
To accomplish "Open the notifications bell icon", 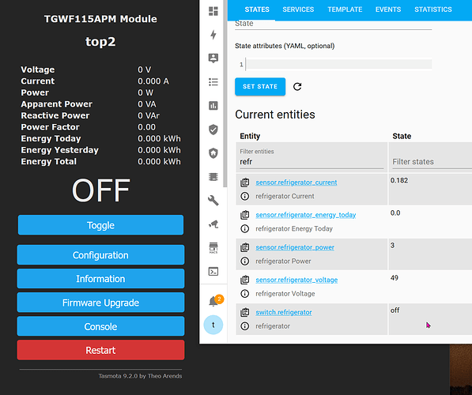I will tap(214, 300).
